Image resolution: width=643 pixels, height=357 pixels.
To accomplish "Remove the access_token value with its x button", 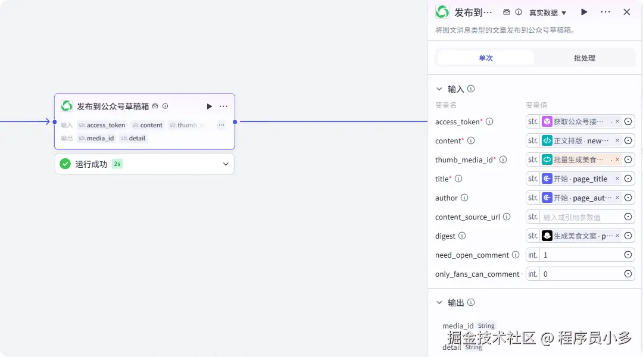I will point(618,121).
